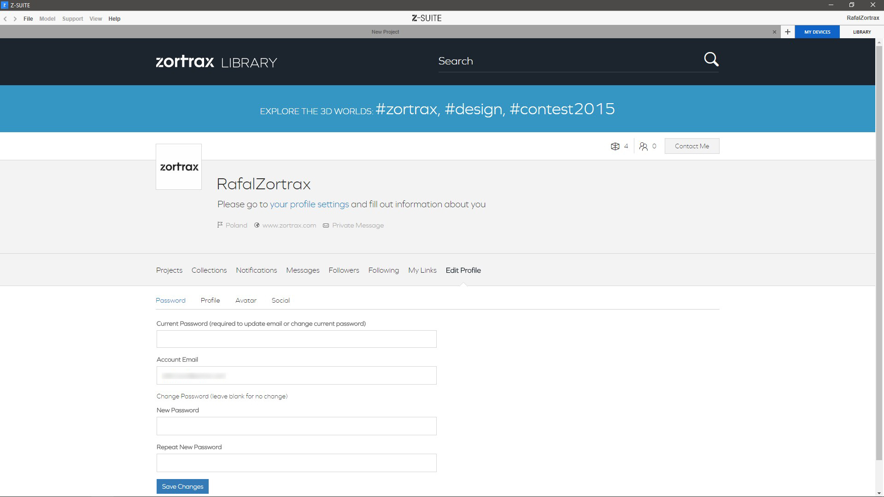The height and width of the screenshot is (497, 884).
Task: Open the Help menu
Action: pyautogui.click(x=114, y=19)
